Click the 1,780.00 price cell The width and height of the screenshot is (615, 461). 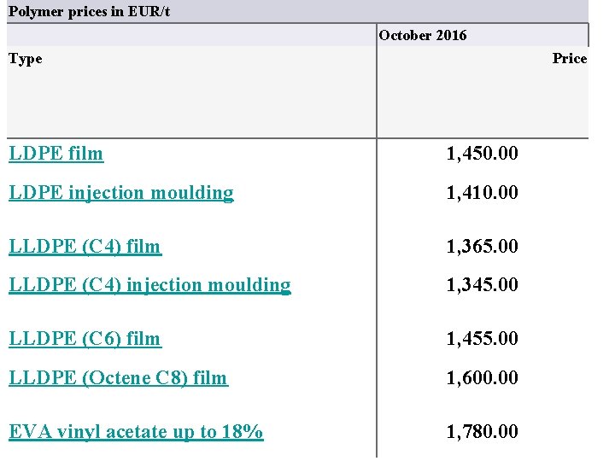coord(482,433)
